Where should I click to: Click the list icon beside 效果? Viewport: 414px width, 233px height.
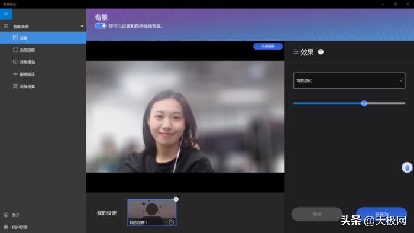(x=296, y=52)
